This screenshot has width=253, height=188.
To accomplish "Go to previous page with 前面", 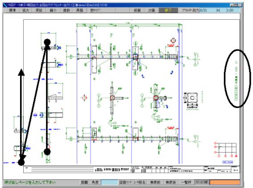I will [x=137, y=10].
